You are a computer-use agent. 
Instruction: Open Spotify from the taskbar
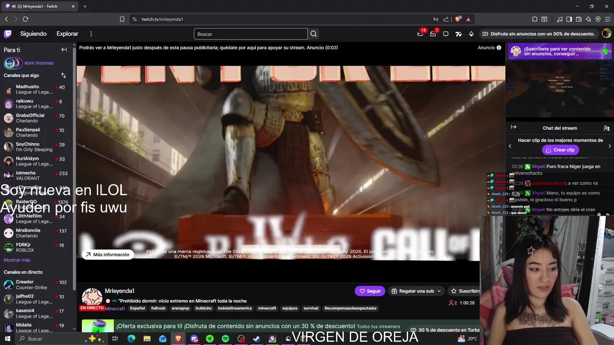click(225, 339)
